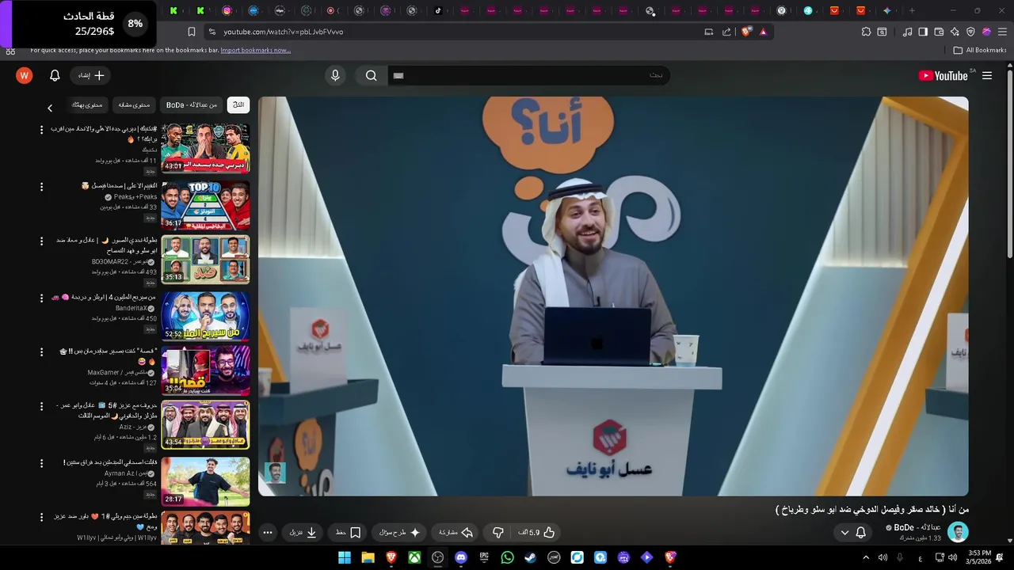Click the YouTube search magnifier button
The height and width of the screenshot is (570, 1014).
coord(371,75)
